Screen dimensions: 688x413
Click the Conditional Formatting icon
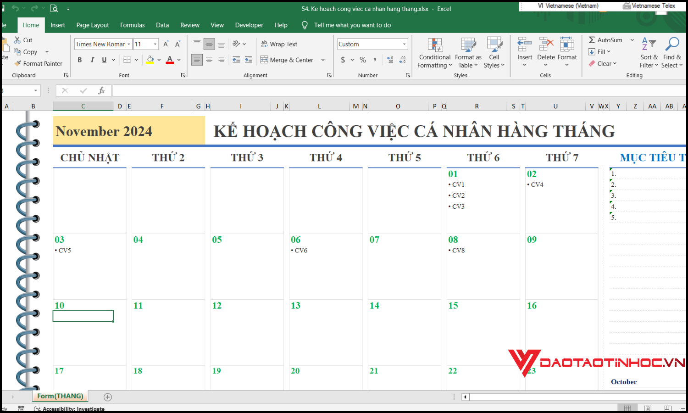coord(434,45)
